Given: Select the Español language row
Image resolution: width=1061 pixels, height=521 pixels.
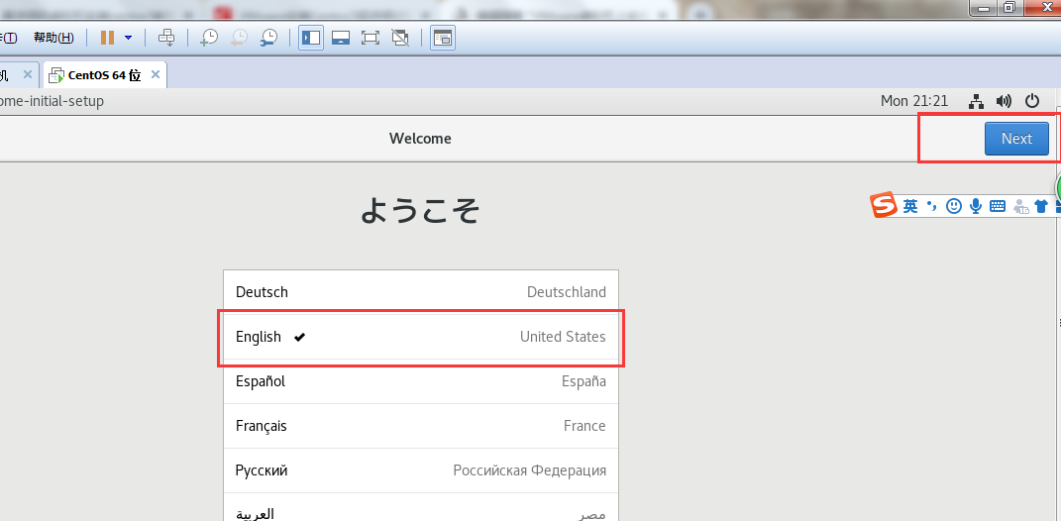Looking at the screenshot, I should [x=421, y=381].
